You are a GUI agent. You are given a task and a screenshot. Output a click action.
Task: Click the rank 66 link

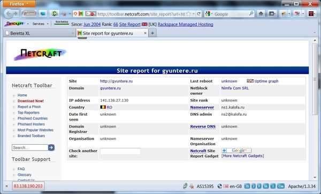point(116,25)
